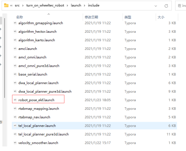The width and height of the screenshot is (186, 151).
Task: Sort by the 类型 type column header
Action: pyautogui.click(x=128, y=17)
